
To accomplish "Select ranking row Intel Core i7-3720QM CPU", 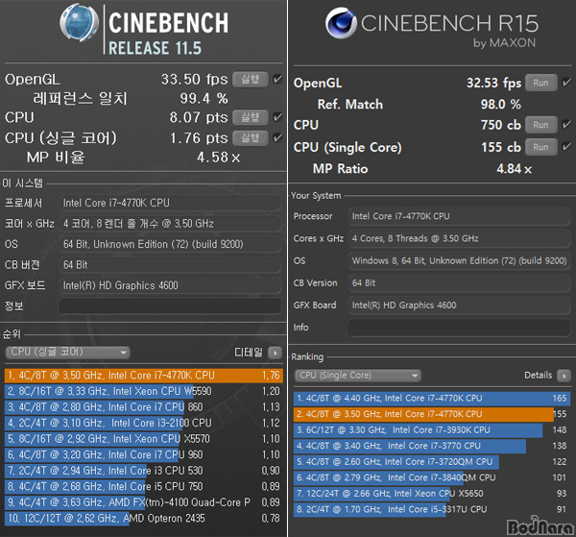I will point(432,462).
